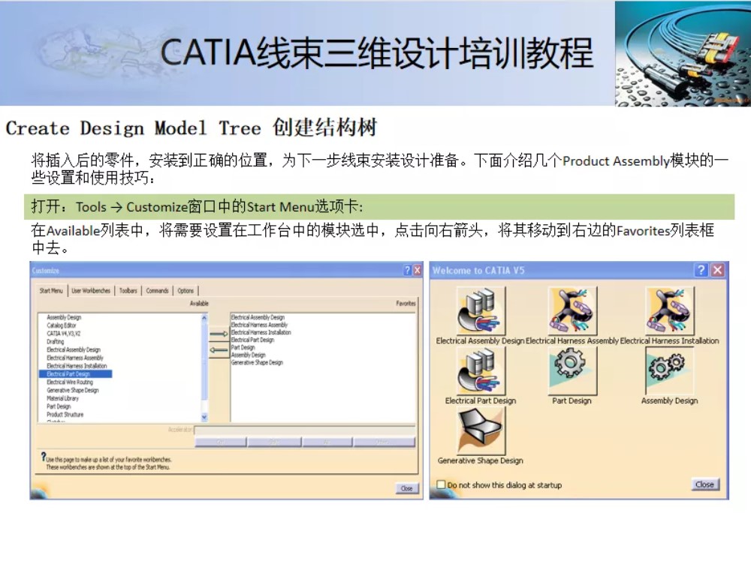Screen dimensions: 751x567
Task: Select Drafting in the Available list
Action: (54, 341)
